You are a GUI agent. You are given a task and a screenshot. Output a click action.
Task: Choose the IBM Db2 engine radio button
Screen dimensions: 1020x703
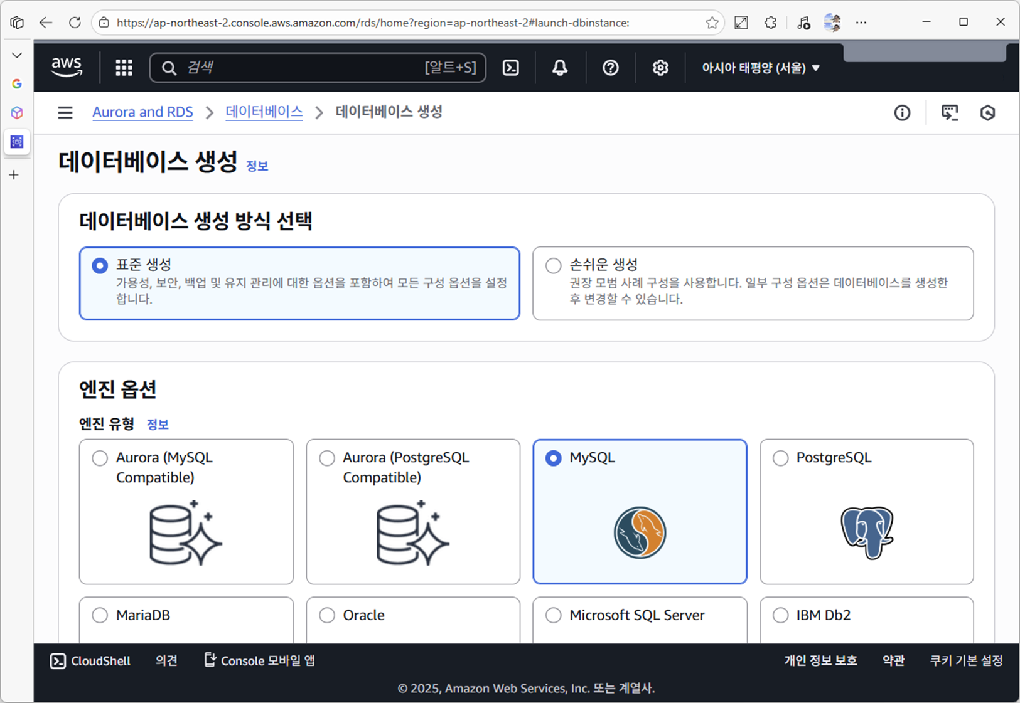[x=780, y=615]
